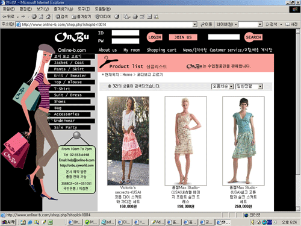Open the browser Search toolbar button

point(61,17)
